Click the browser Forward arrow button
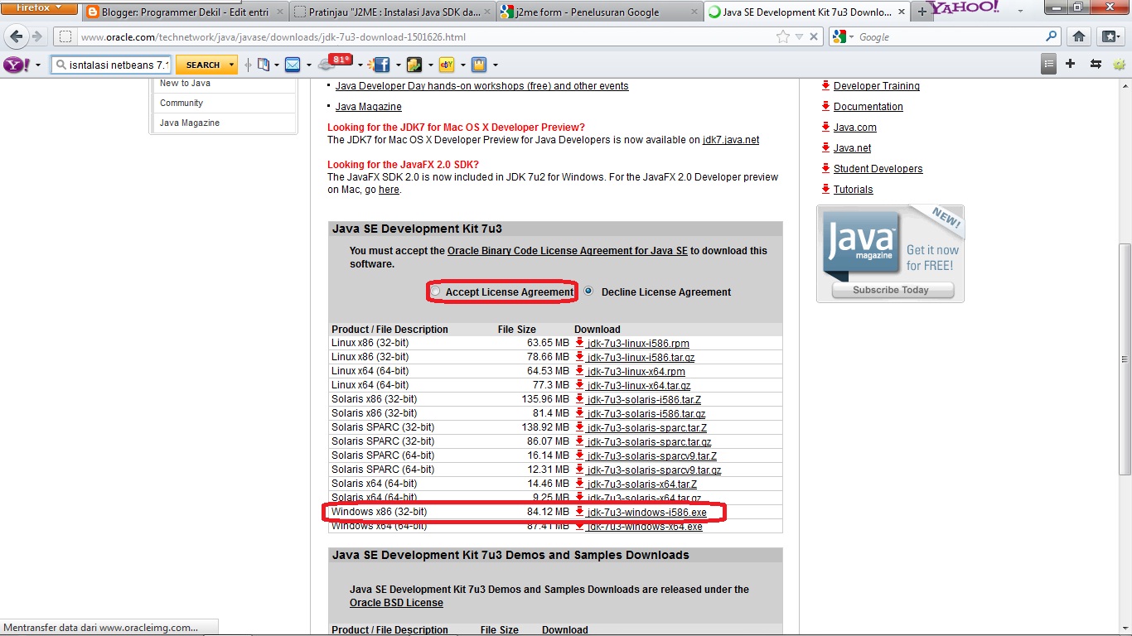 (x=36, y=36)
